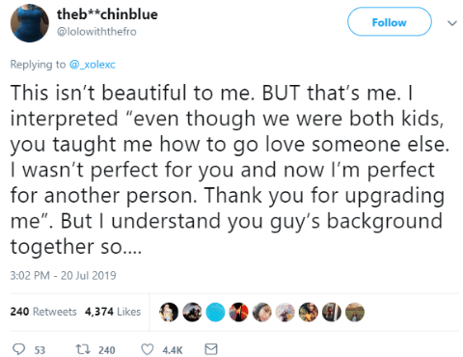This screenshot has width=463, height=357.
Task: Click the last liker avatar in row
Action: coord(355,312)
